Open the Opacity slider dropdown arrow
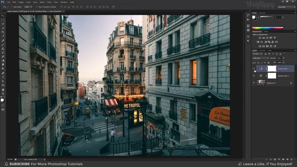The height and width of the screenshot is (167, 297). click(x=284, y=58)
